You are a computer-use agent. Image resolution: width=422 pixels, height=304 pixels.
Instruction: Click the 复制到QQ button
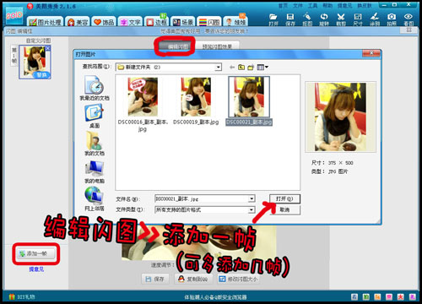point(194,279)
